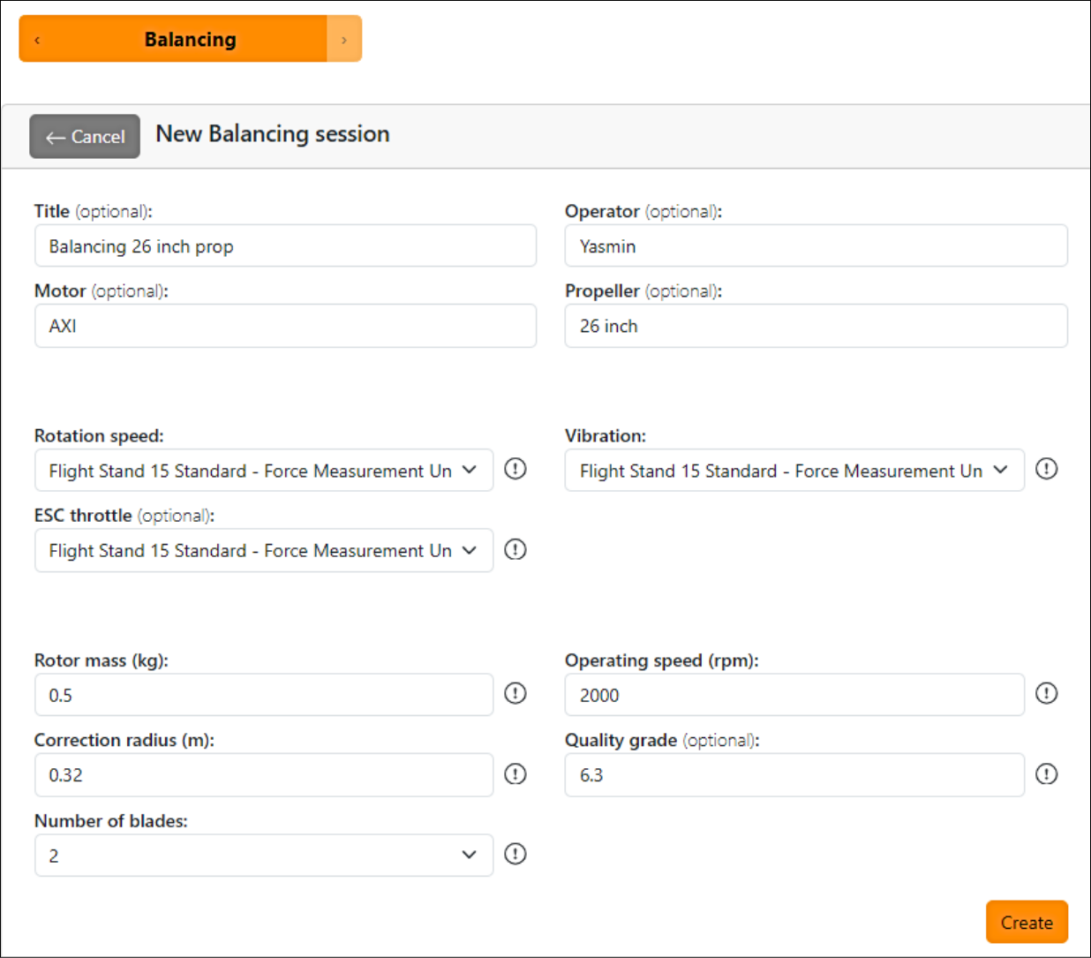Select the Balancing tab header
Screen dimensions: 1091x958
pos(190,40)
